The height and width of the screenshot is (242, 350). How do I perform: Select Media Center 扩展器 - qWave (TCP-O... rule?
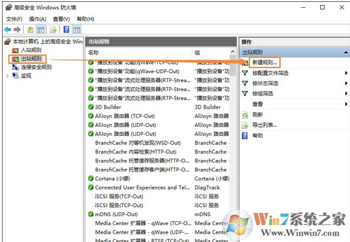(x=144, y=223)
